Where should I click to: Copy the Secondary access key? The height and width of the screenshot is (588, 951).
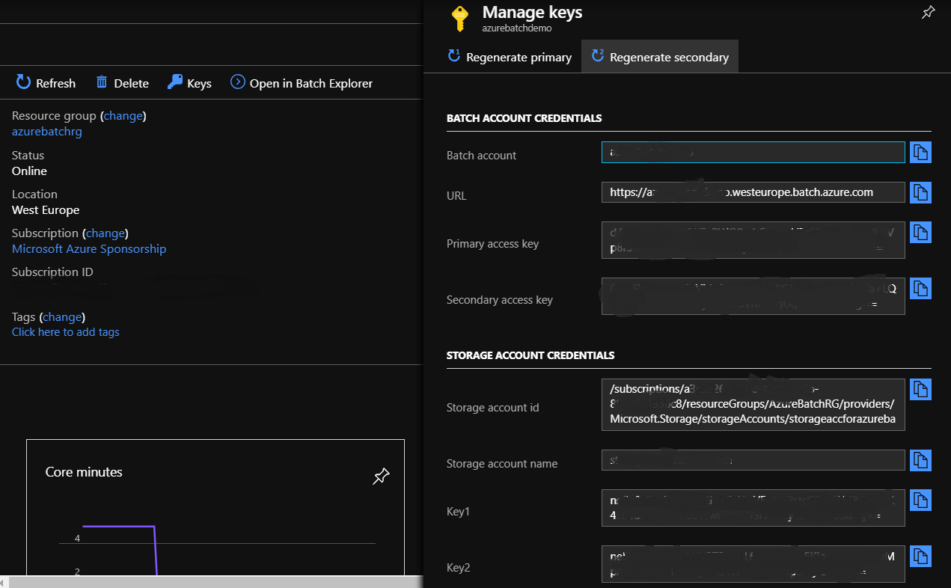point(920,288)
